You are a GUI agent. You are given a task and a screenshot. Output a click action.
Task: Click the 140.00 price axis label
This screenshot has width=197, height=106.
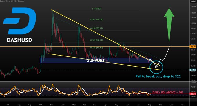click(194, 13)
